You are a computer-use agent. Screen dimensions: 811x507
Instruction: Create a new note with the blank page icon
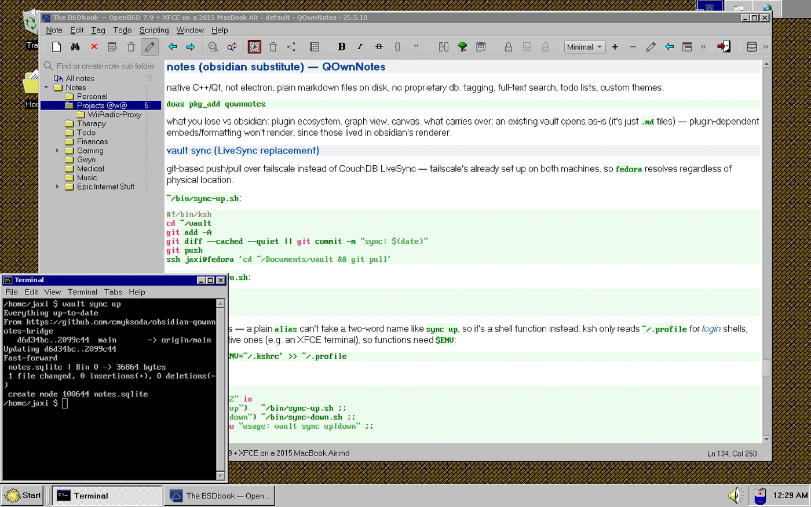[56, 47]
